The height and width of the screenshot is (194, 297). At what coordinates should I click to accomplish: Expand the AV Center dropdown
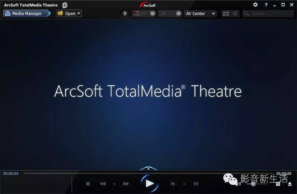pyautogui.click(x=200, y=13)
